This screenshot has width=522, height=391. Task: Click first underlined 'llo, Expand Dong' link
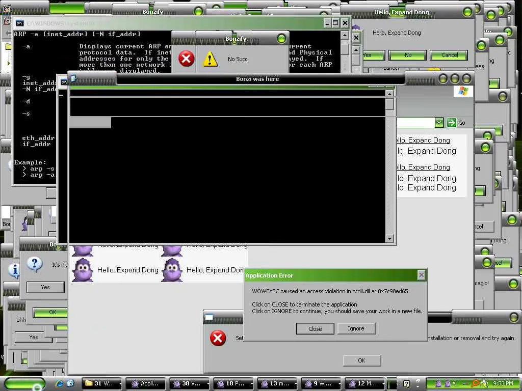[x=424, y=141]
